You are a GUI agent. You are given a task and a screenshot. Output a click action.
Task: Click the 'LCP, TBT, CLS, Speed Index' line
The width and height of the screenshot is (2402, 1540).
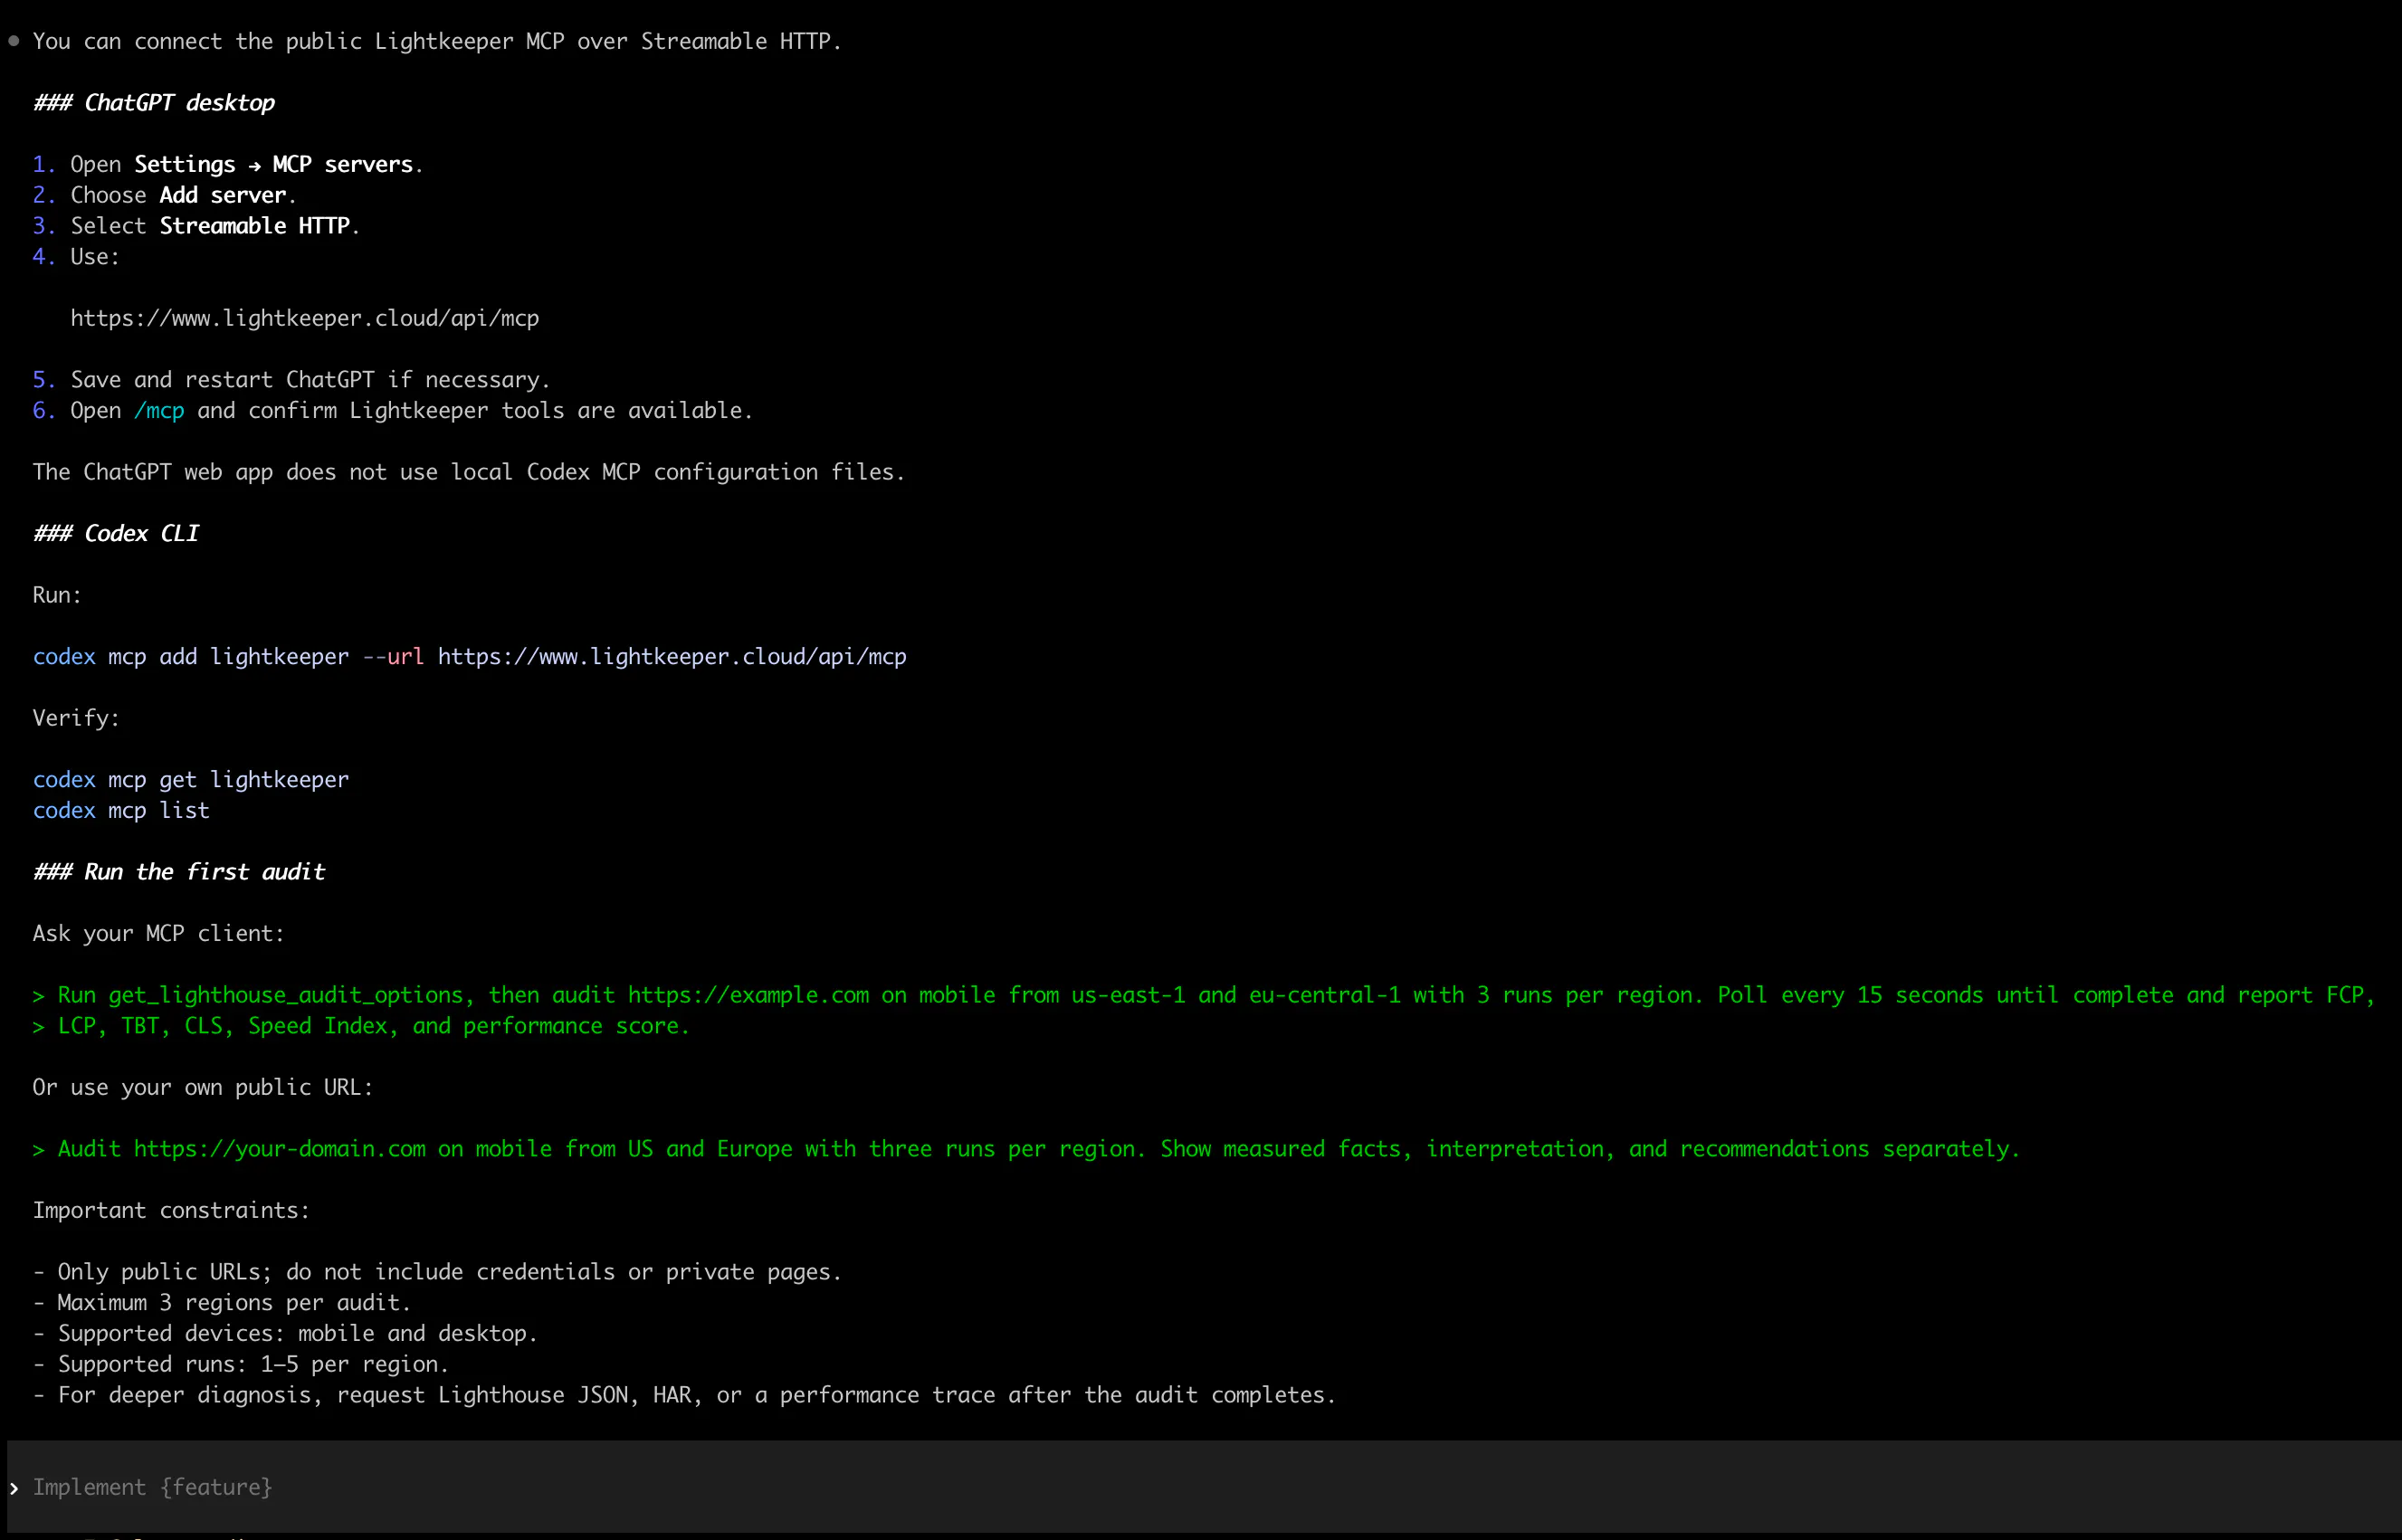pos(361,1026)
